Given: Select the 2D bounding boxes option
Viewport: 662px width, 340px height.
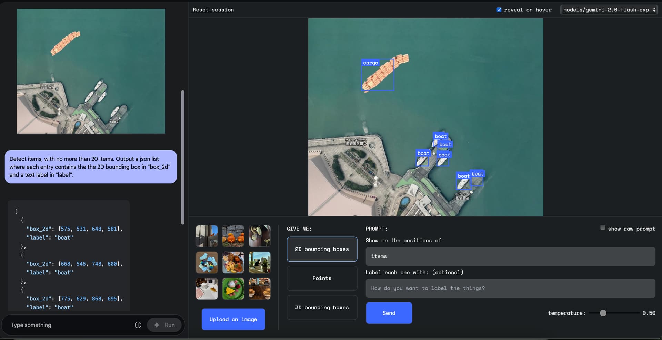Looking at the screenshot, I should click(x=322, y=249).
